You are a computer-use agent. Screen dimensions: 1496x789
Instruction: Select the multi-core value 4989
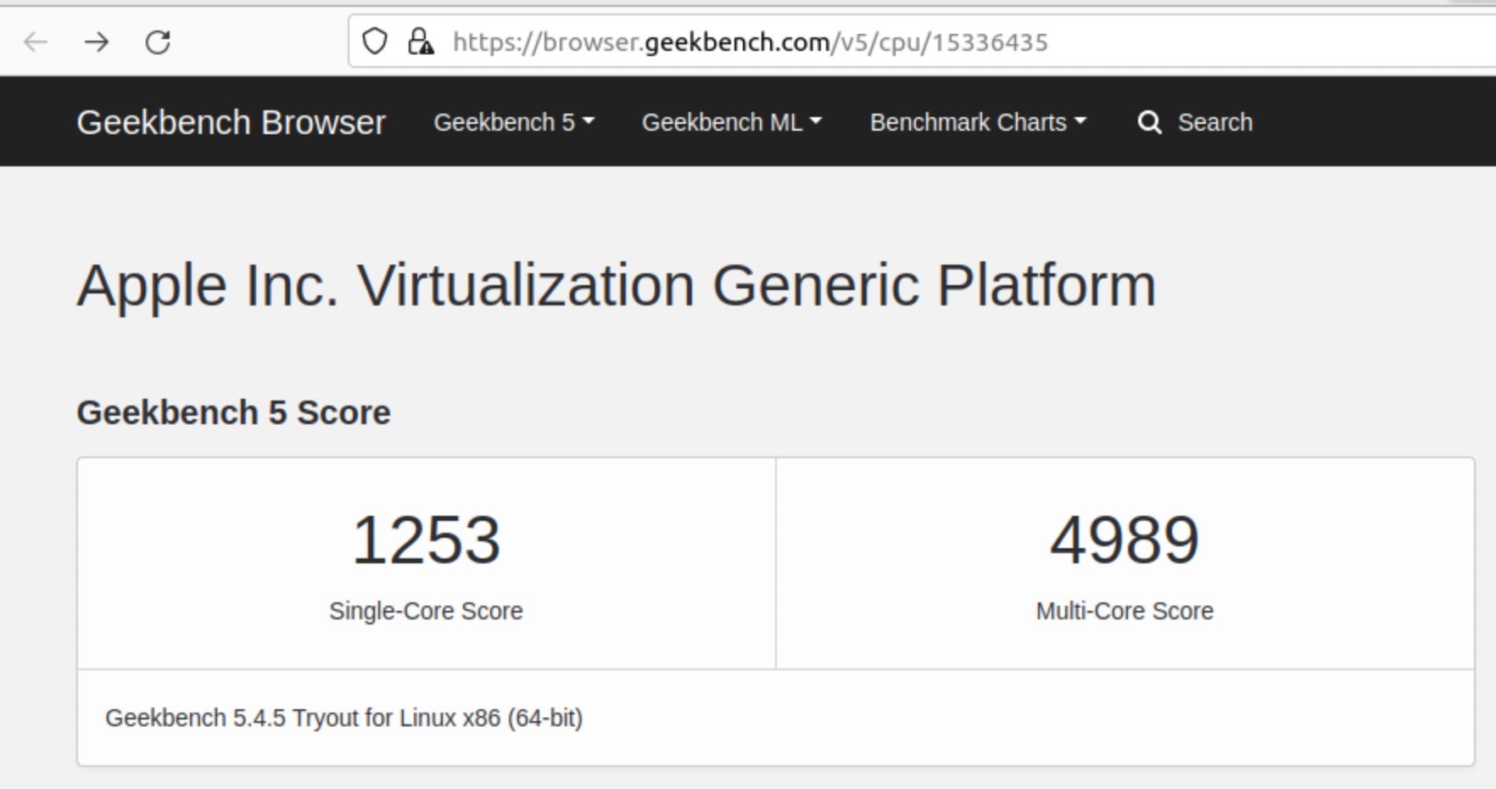point(1125,540)
